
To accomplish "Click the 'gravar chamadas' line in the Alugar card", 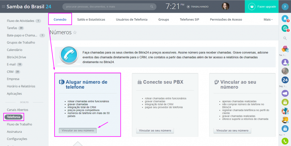I will 78,104.
